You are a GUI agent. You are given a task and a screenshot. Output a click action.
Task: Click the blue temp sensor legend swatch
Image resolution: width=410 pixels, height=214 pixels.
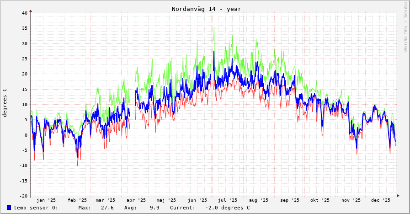pyautogui.click(x=9, y=208)
